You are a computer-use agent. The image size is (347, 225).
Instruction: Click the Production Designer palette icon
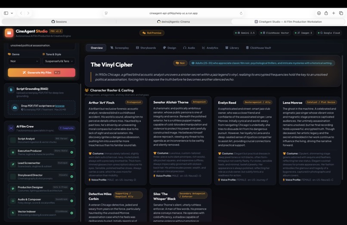pos(13,189)
